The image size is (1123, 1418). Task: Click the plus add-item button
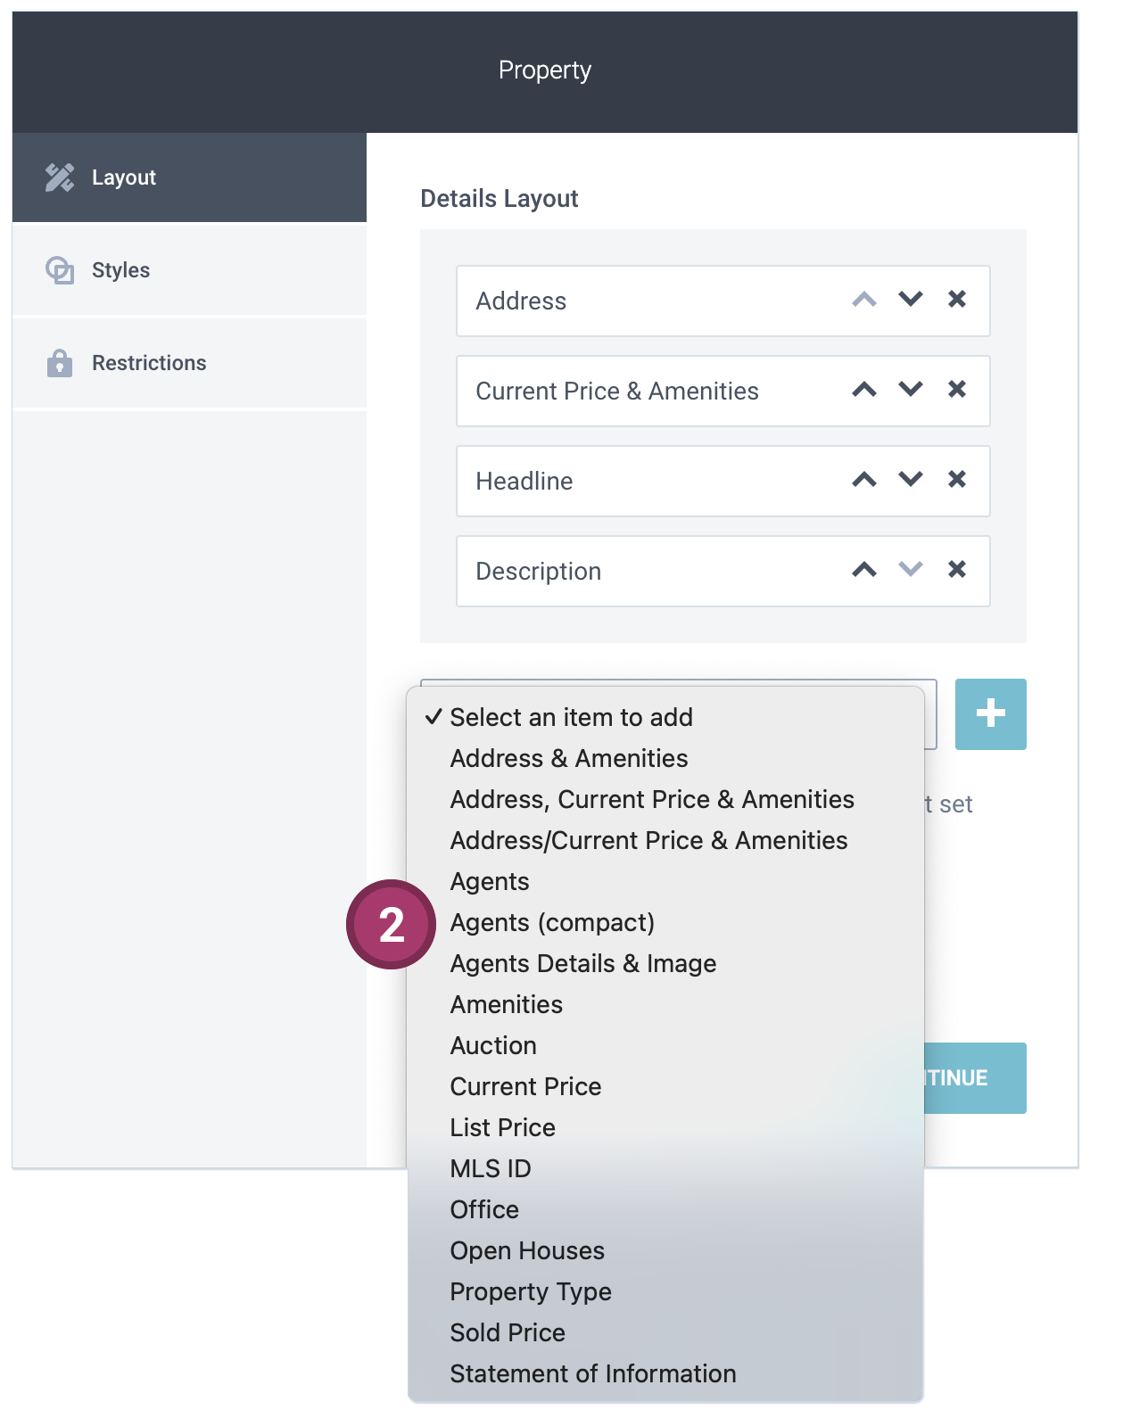990,713
